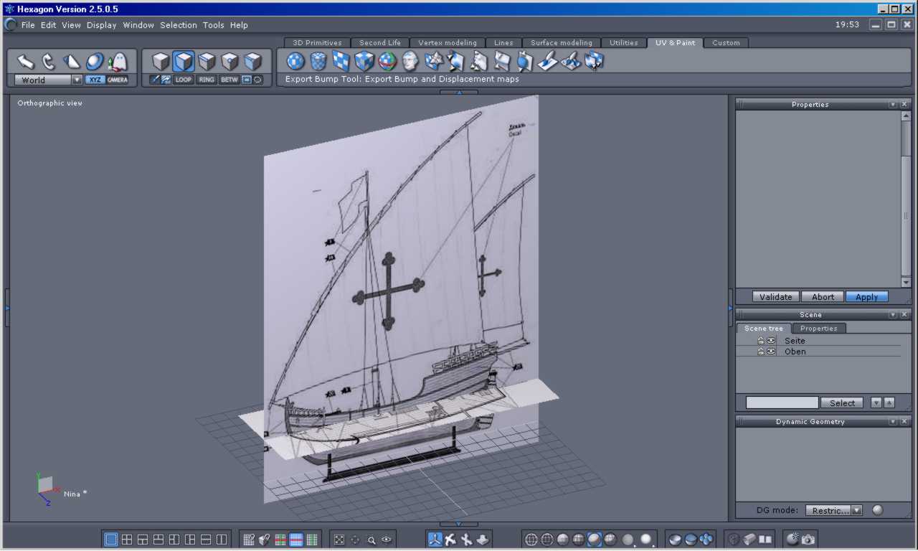The image size is (918, 551).
Task: Toggle the lock on Seite layer
Action: pos(761,341)
